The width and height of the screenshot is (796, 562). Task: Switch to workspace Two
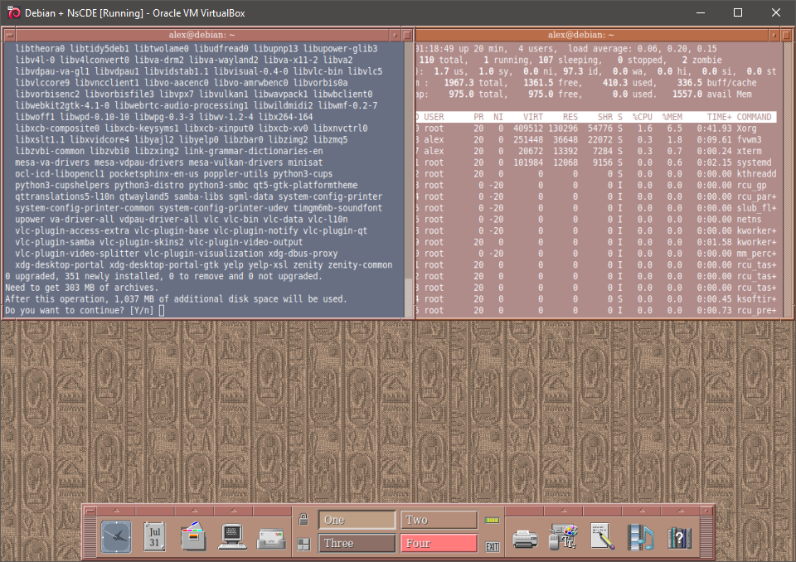[439, 520]
